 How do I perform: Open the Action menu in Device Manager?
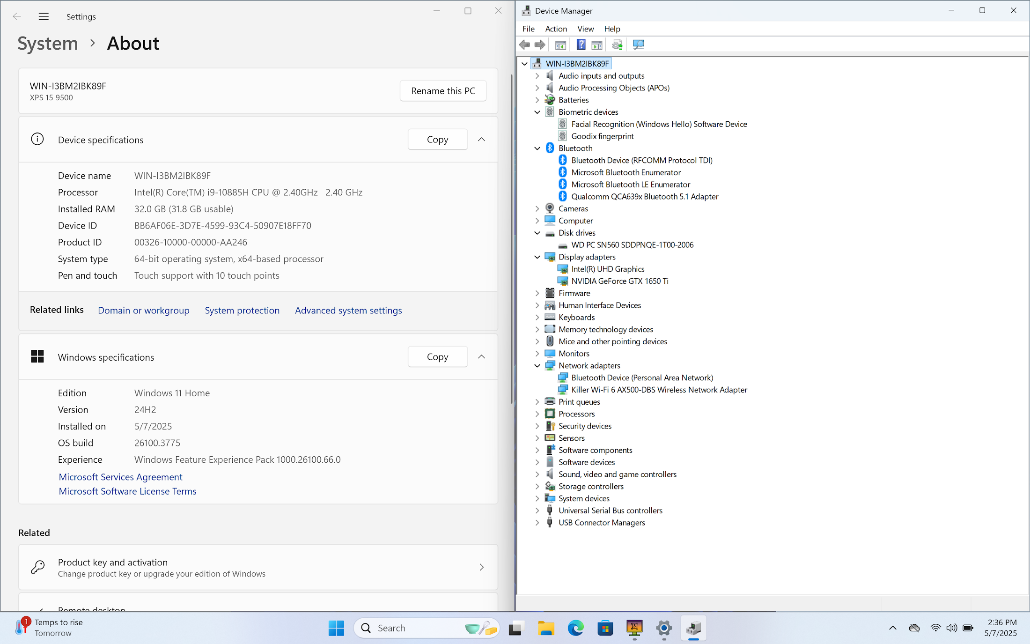556,29
